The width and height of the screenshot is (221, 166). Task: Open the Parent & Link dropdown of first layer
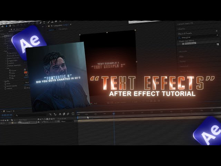point(66,121)
